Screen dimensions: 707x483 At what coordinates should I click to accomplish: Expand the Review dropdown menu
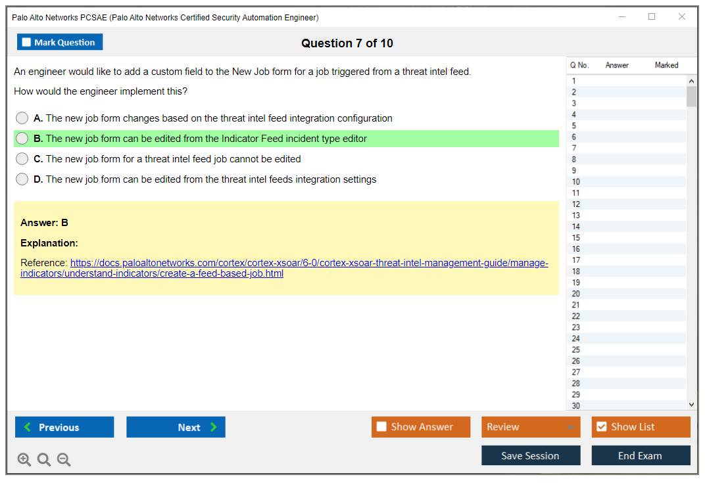[x=570, y=427]
